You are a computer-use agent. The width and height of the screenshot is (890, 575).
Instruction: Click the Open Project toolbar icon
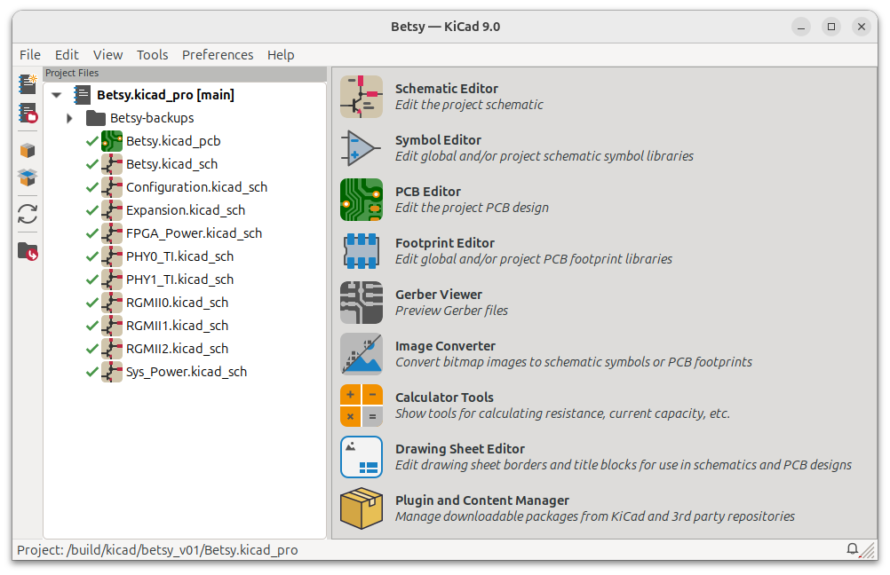coord(28,114)
